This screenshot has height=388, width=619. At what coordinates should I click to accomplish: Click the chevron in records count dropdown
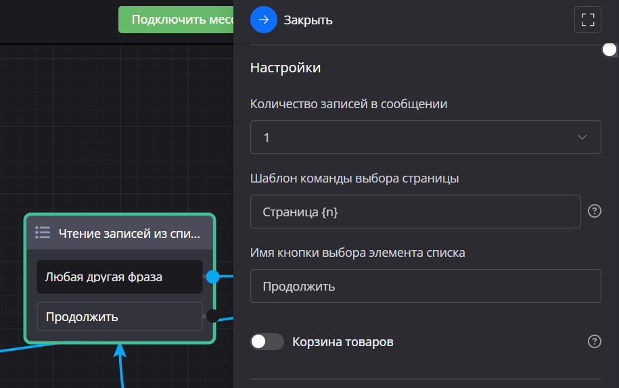tap(582, 137)
